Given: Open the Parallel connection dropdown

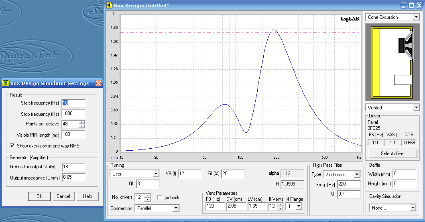Looking at the screenshot, I should point(176,208).
